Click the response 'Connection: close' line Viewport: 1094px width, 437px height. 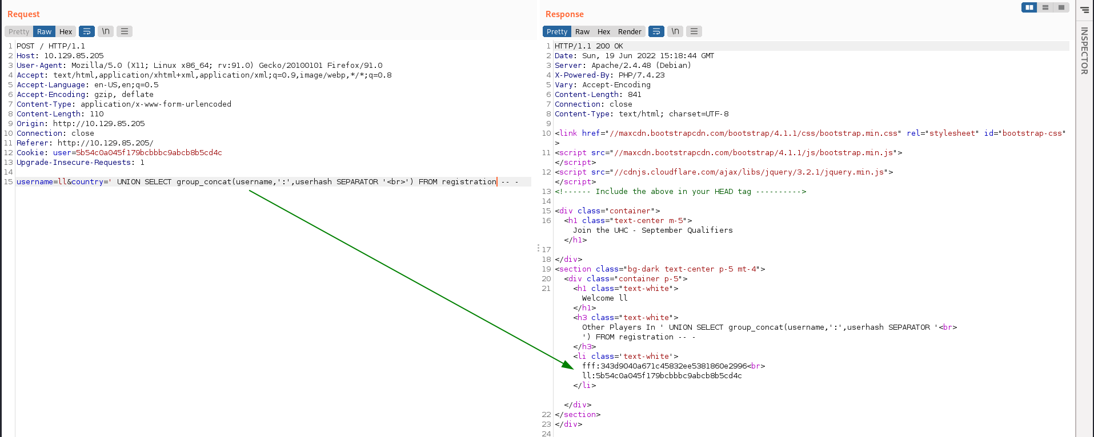coord(594,104)
